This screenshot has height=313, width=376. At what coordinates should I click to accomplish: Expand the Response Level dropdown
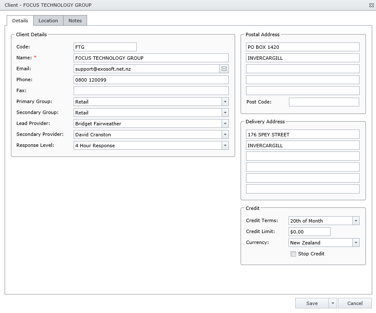coord(225,146)
